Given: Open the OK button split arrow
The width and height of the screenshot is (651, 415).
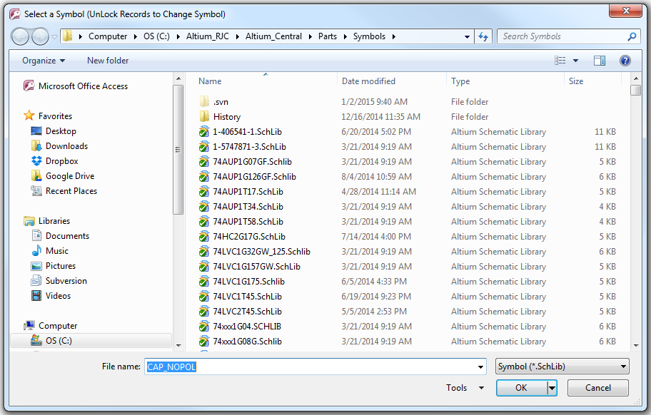Looking at the screenshot, I should coord(552,388).
